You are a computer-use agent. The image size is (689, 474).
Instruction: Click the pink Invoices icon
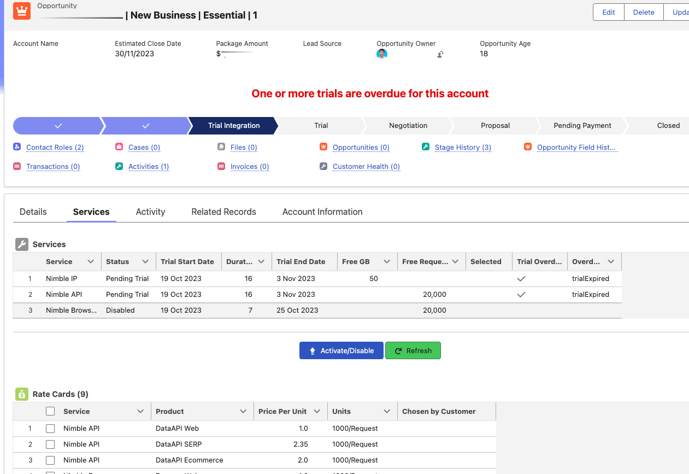[x=221, y=166]
